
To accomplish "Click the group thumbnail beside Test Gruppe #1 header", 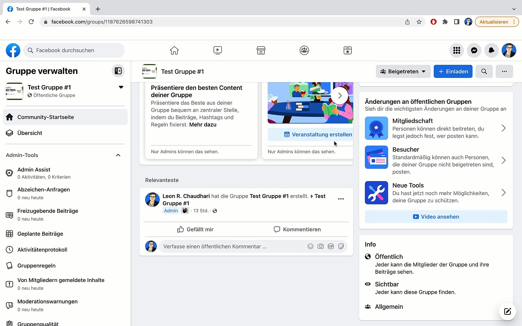I will [x=150, y=71].
